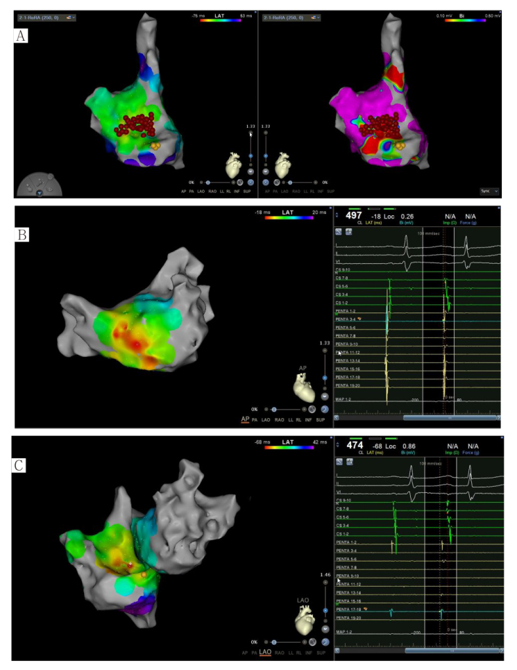This screenshot has height=670, width=517.
Task: Switch panel A left view to SUP
Action: click(247, 190)
